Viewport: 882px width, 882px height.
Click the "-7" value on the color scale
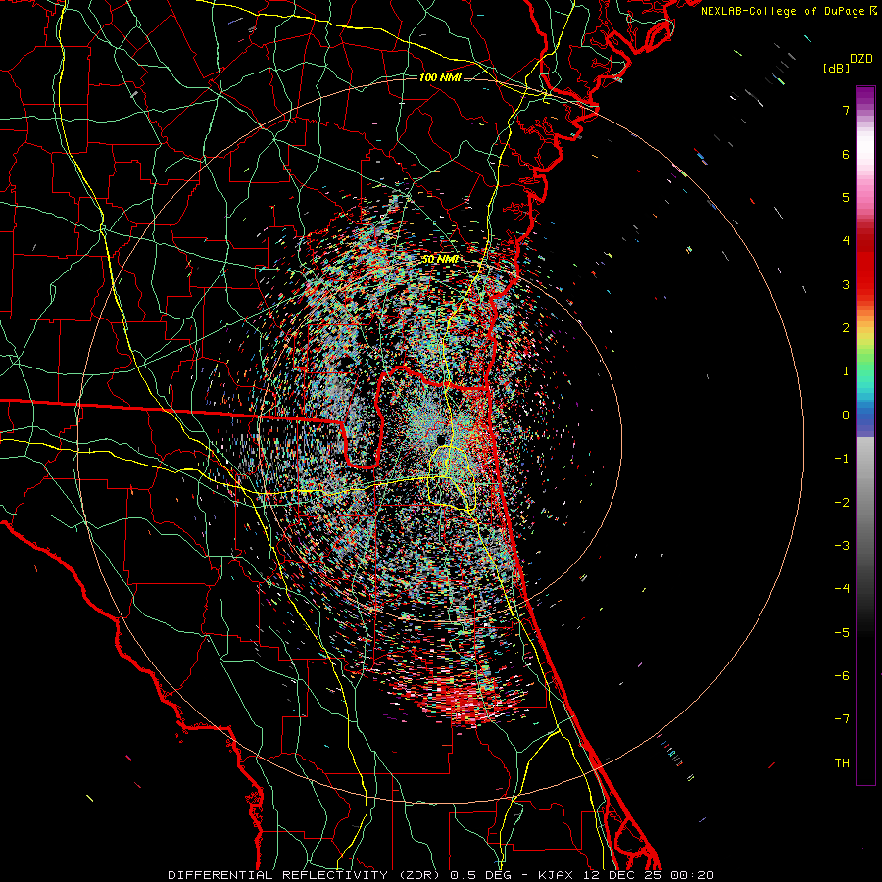842,719
